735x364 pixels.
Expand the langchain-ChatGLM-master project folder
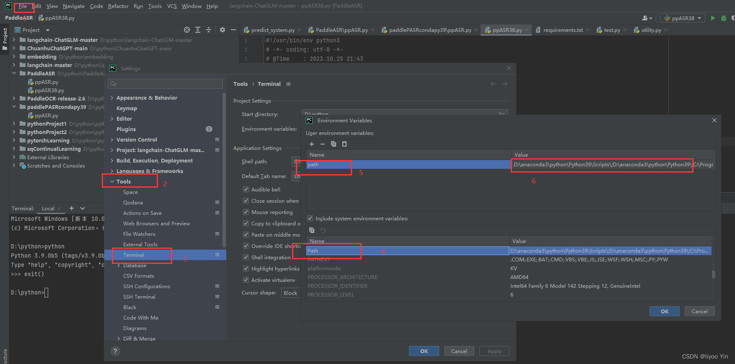[14, 40]
